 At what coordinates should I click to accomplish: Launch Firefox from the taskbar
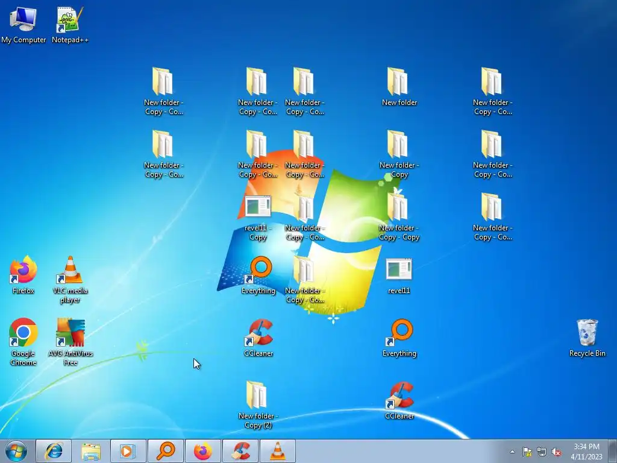pyautogui.click(x=203, y=451)
